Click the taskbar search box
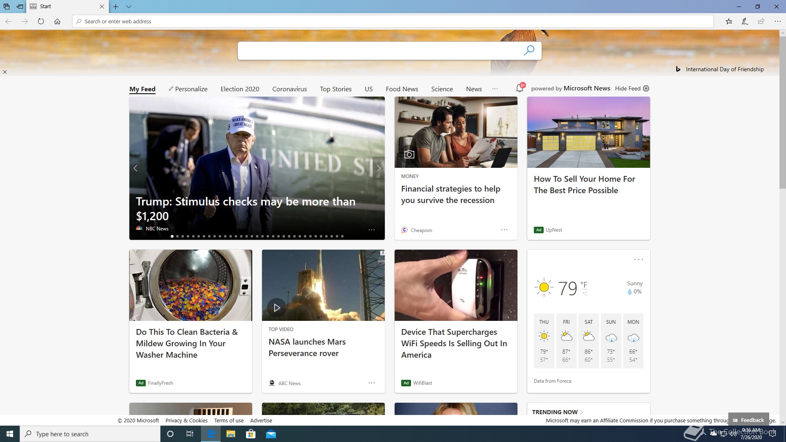Image resolution: width=786 pixels, height=442 pixels. point(90,434)
